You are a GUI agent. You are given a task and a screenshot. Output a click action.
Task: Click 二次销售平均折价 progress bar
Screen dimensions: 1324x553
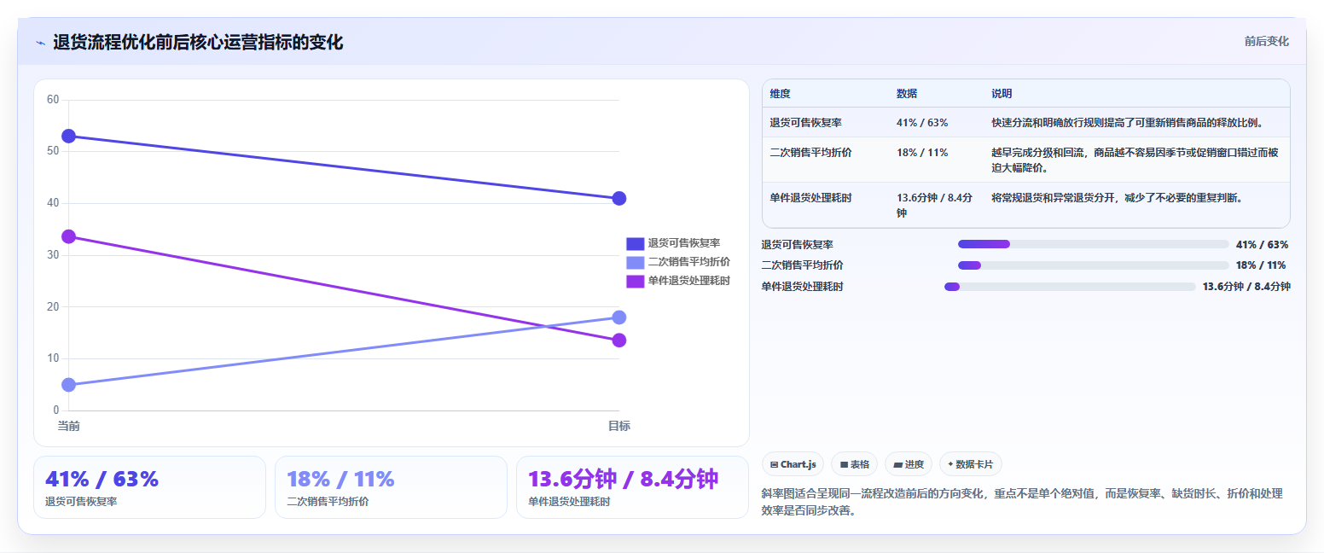pyautogui.click(x=1094, y=265)
